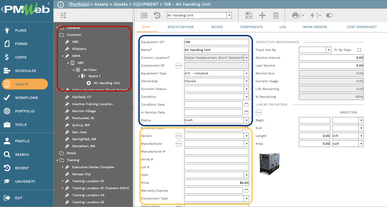Click the ellipsis button next to Vendor
This screenshot has width=387, height=207.
(x=179, y=136)
